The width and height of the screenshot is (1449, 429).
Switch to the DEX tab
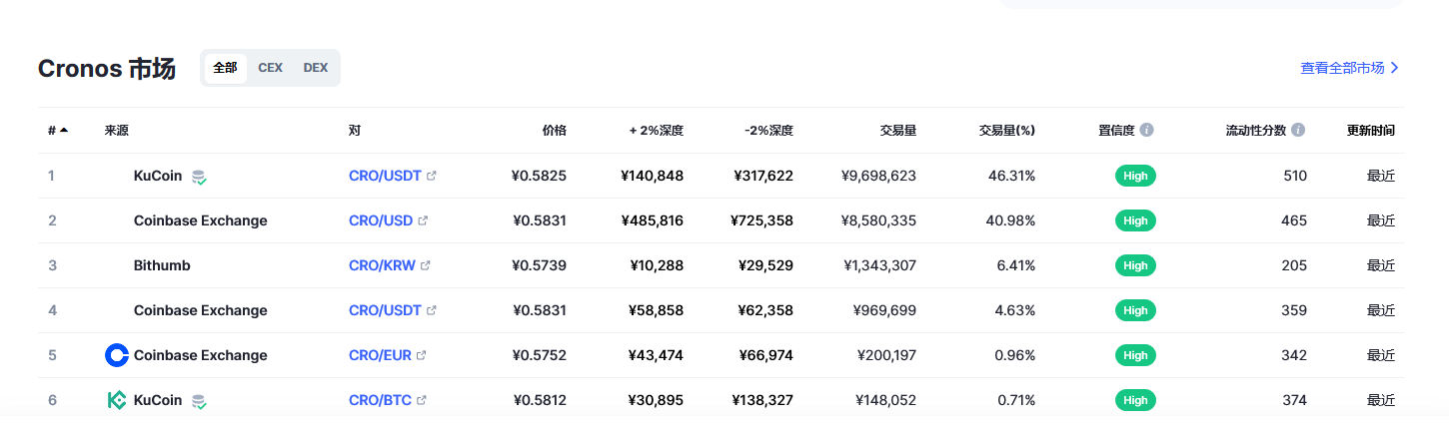coord(316,68)
